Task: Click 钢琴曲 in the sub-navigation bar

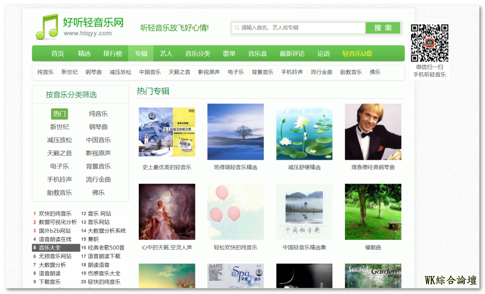Action: tap(93, 72)
